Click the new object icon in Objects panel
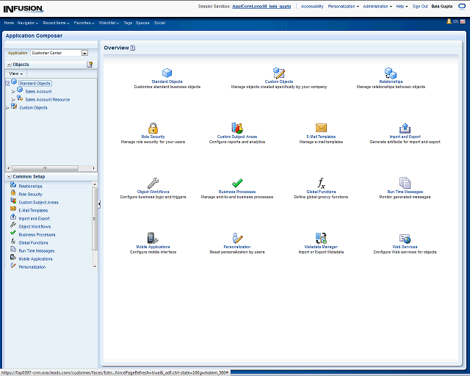 (90, 65)
